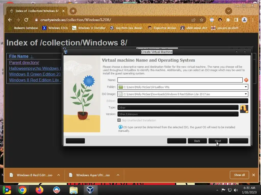Open the Chrome profile avatar
The height and width of the screenshot is (195, 261).
[x=244, y=20]
